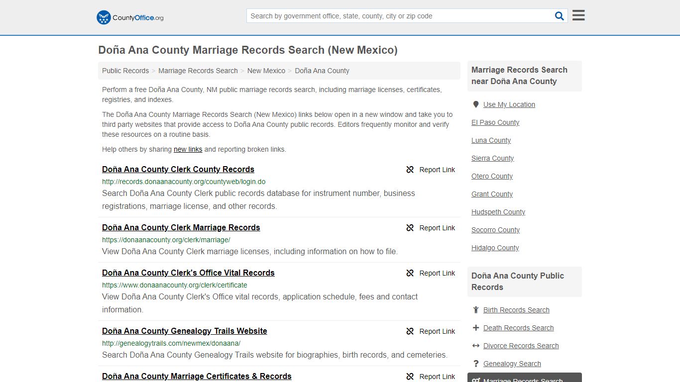The width and height of the screenshot is (680, 382).
Task: Open the hamburger menu icon
Action: [x=578, y=15]
